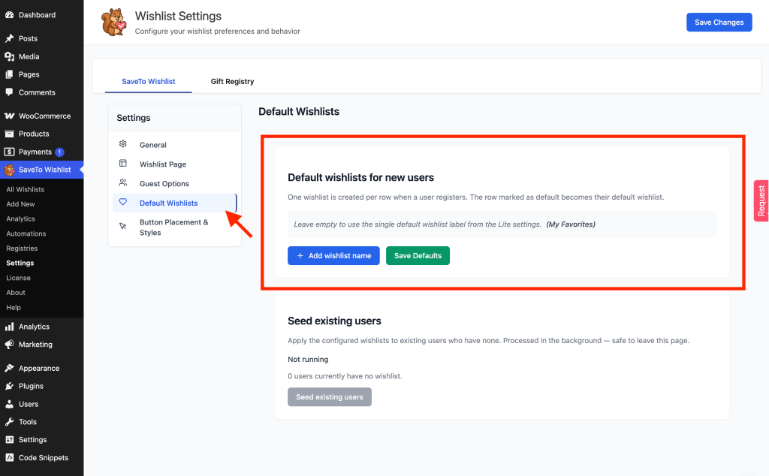Open Analytics submenu under SaveTo Wishlist

pyautogui.click(x=20, y=218)
